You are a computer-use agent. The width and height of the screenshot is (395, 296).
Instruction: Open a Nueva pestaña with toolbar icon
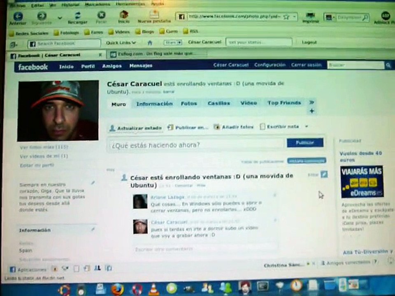[154, 14]
